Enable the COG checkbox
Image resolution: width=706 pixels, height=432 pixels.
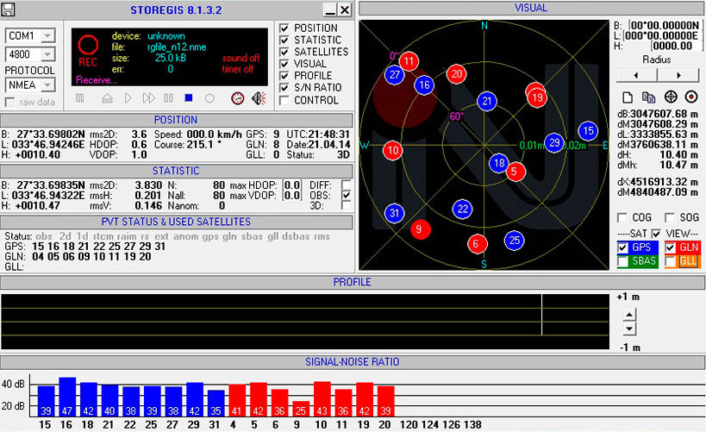pos(622,218)
